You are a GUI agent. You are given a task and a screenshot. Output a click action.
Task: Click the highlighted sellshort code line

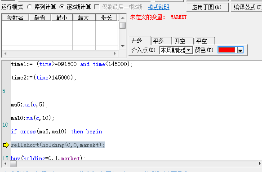[x=58, y=145]
